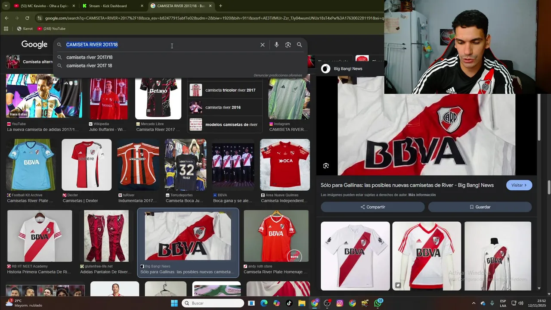Open Wikipedia Julio Buffarini image result
Viewport: 551px width, 310px height.
click(x=108, y=99)
